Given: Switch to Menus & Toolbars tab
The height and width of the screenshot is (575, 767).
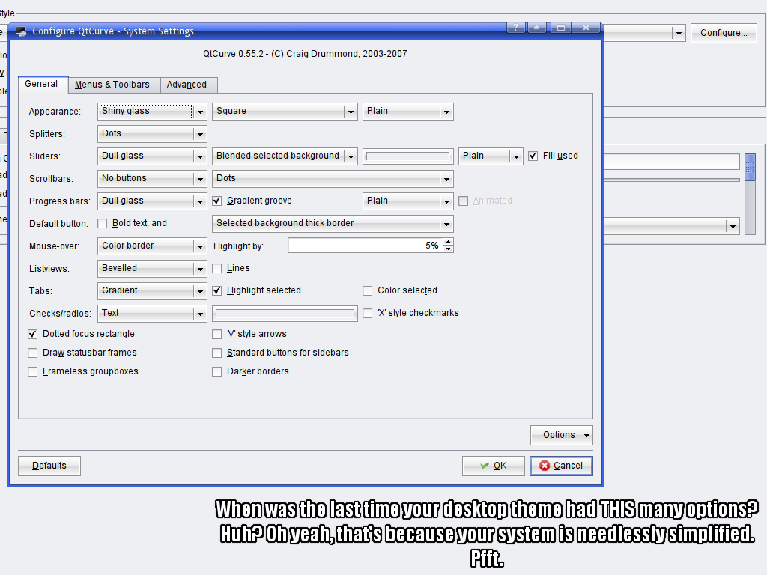Looking at the screenshot, I should [x=112, y=85].
